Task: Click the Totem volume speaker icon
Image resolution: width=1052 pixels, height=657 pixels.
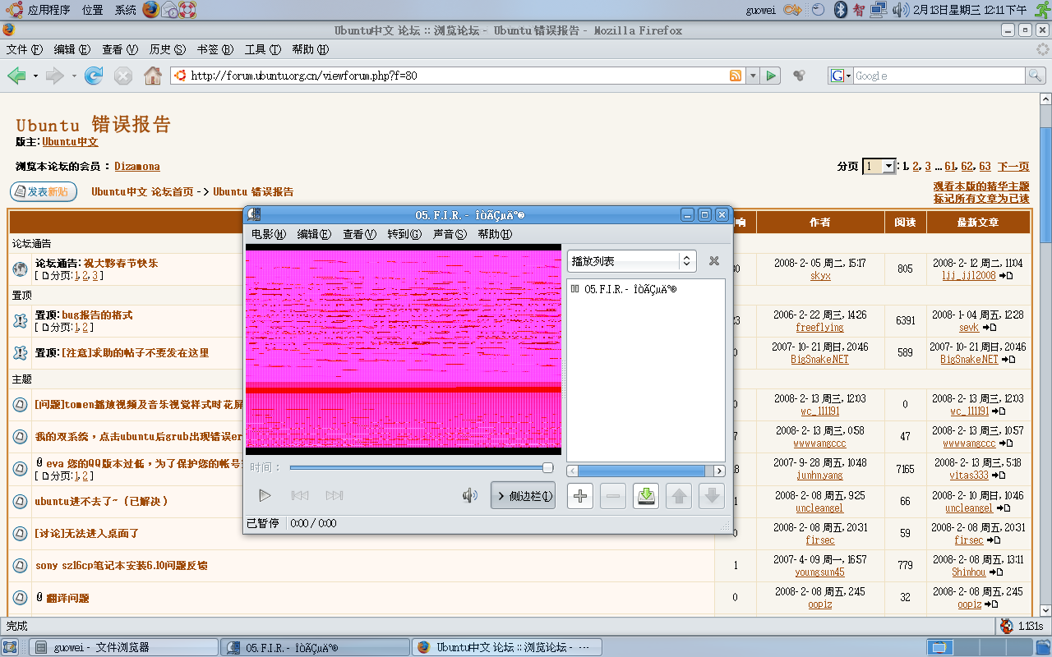Action: click(470, 495)
